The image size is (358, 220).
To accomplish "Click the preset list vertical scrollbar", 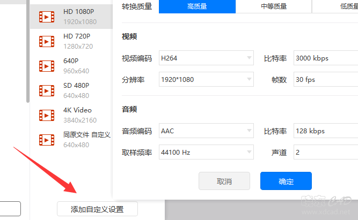I will tap(28, 51).
